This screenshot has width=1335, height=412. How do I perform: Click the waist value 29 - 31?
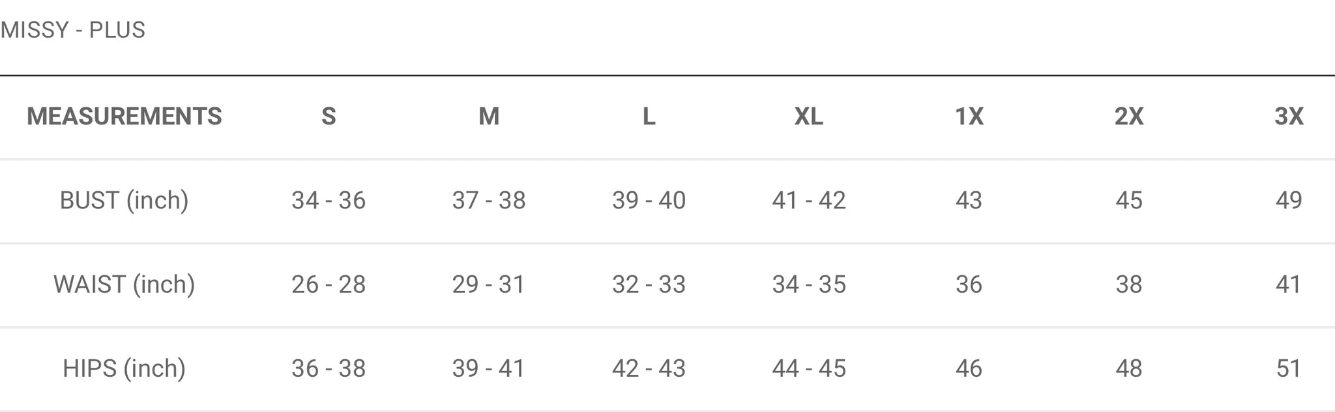(489, 284)
